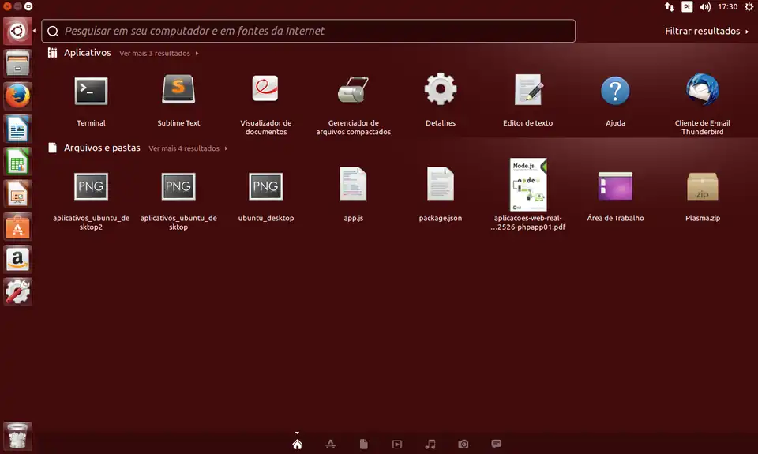Switch to the Photos lens
Viewport: 758px width, 454px height.
(463, 444)
